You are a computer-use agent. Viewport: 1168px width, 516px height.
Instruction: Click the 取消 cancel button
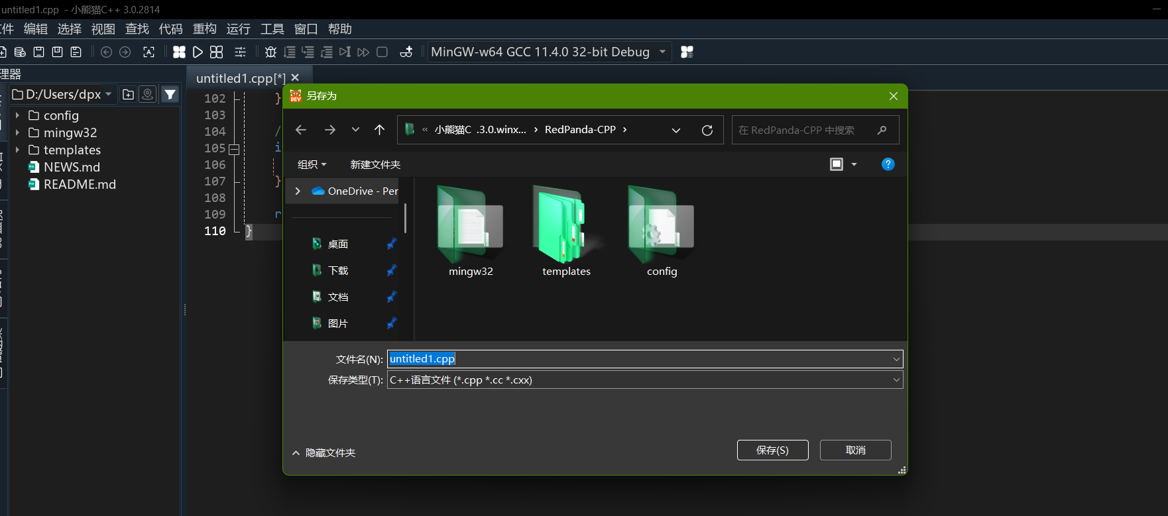(856, 450)
